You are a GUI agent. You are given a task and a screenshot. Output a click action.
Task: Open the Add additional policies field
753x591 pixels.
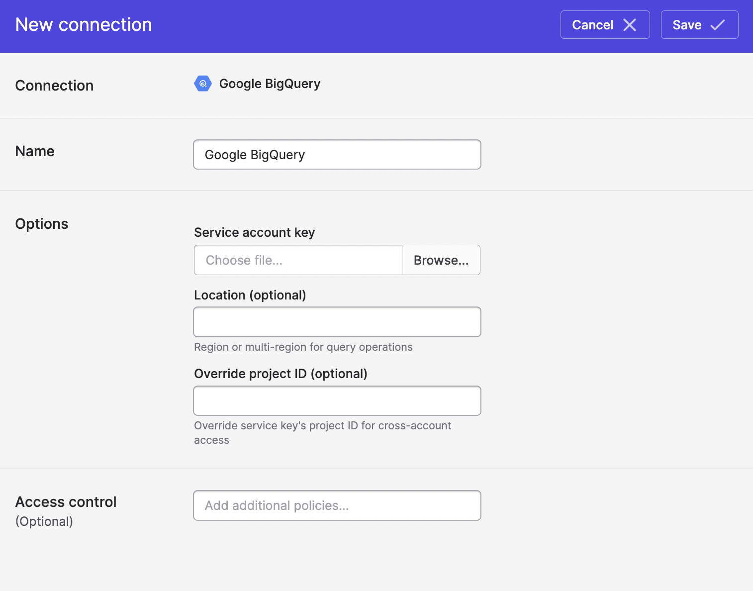point(337,505)
